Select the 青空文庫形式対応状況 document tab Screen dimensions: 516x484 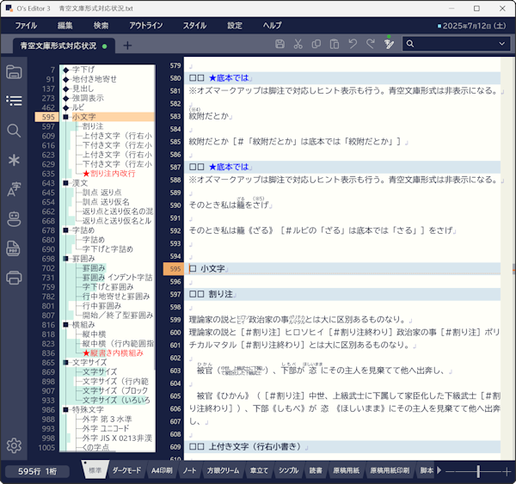click(64, 46)
